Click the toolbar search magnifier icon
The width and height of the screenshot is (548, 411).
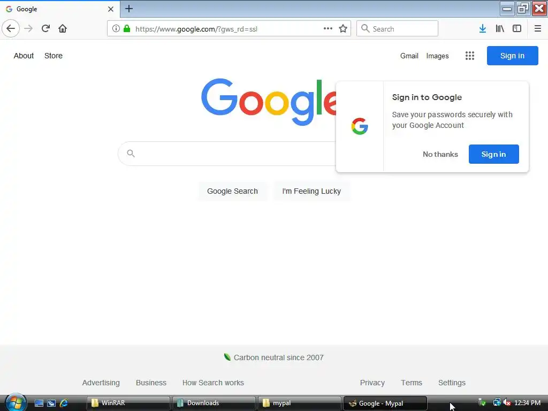(x=365, y=29)
